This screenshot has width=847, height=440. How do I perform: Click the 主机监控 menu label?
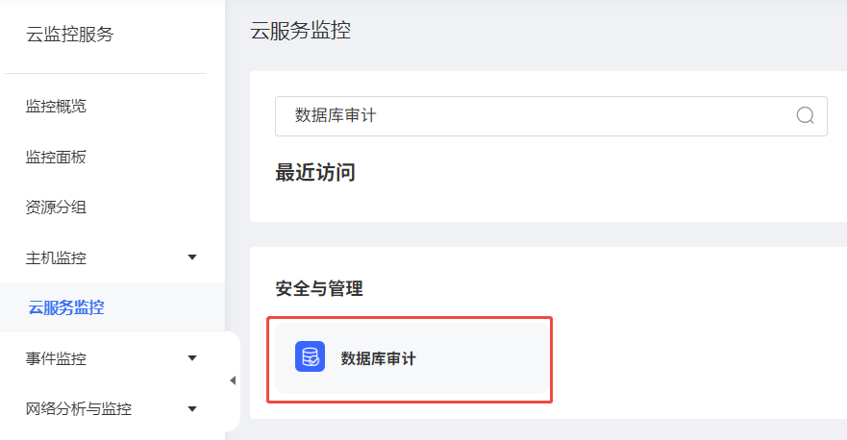tap(56, 257)
